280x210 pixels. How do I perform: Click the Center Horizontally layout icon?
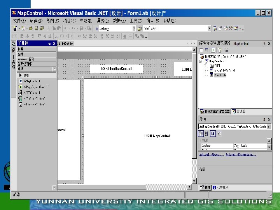click(x=125, y=36)
